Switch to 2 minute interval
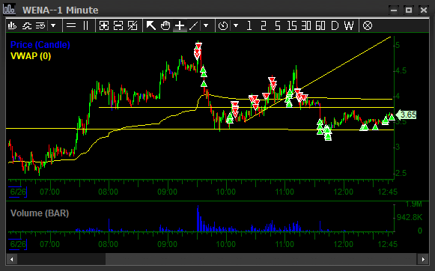The image size is (435, 271). pyautogui.click(x=264, y=25)
